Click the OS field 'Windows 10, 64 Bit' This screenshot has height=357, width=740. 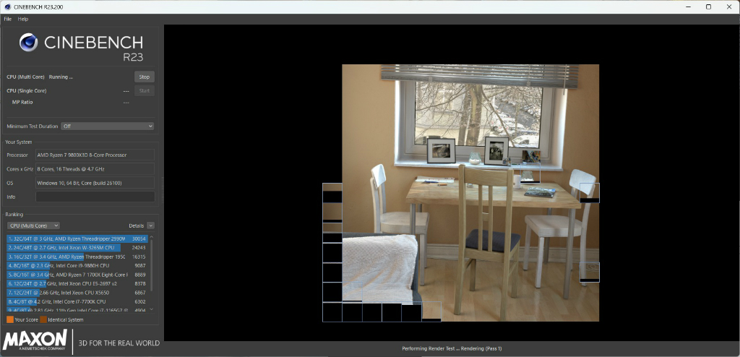tap(95, 183)
